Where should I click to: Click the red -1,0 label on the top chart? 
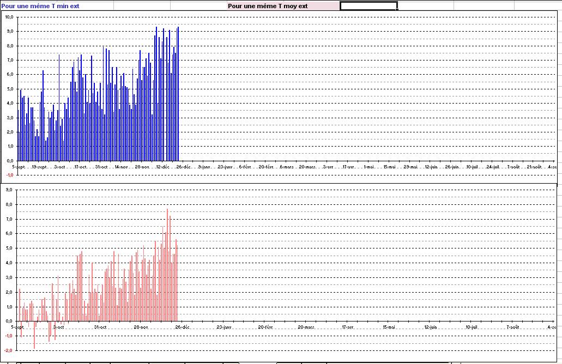(x=10, y=175)
